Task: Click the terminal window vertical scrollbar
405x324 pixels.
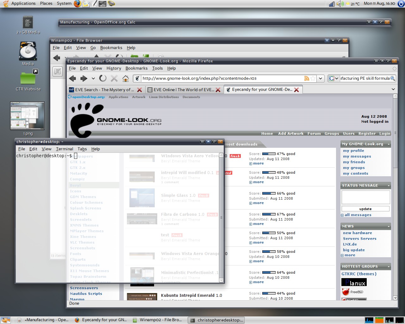Action: pos(221,217)
